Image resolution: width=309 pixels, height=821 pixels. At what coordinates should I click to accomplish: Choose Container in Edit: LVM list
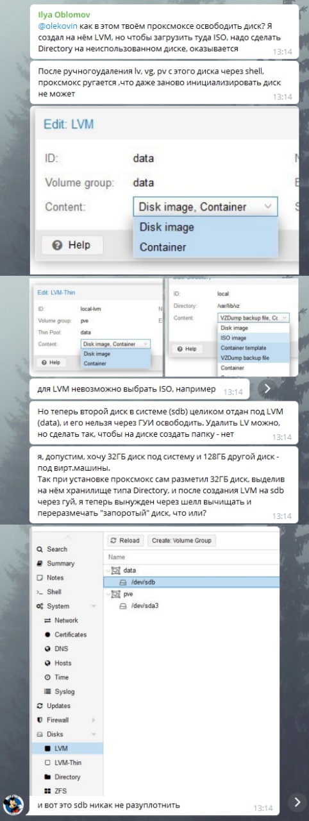[205, 247]
